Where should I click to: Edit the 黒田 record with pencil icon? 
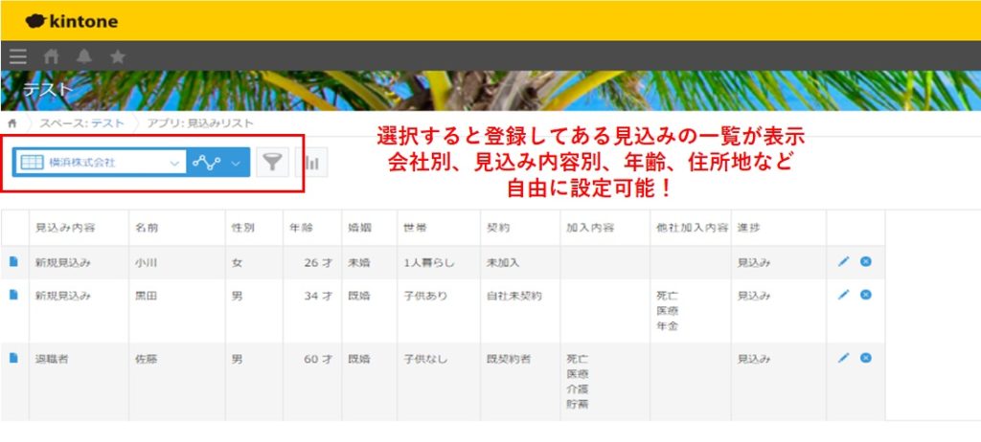pyautogui.click(x=843, y=295)
